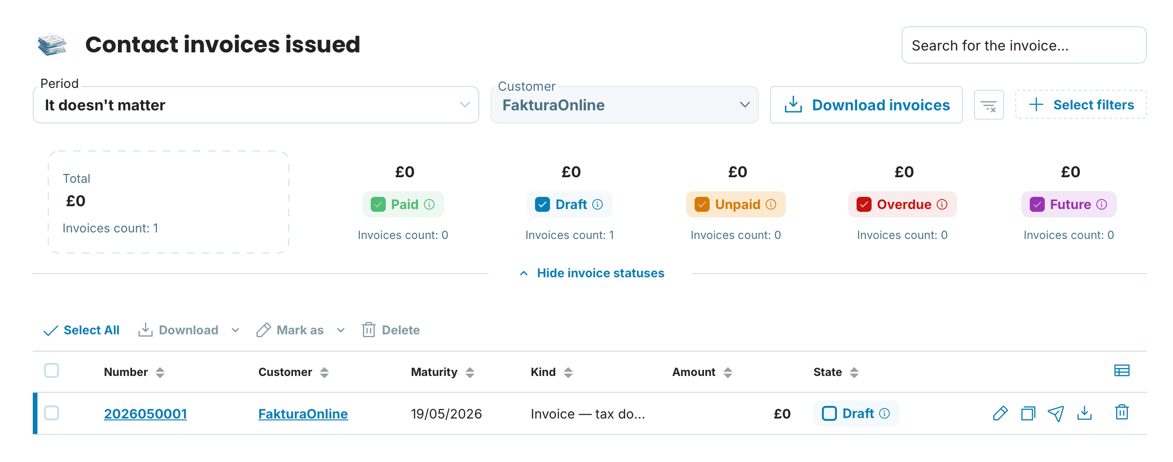Screen dimensions: 1173x462
Task: Sort table by Number column
Action: (x=160, y=373)
